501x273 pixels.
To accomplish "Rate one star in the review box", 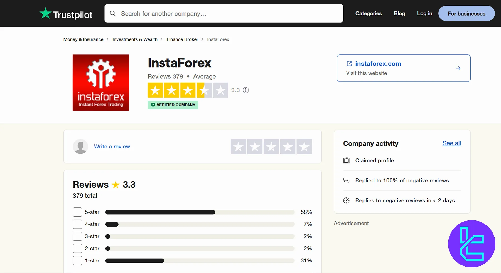I will pos(239,147).
